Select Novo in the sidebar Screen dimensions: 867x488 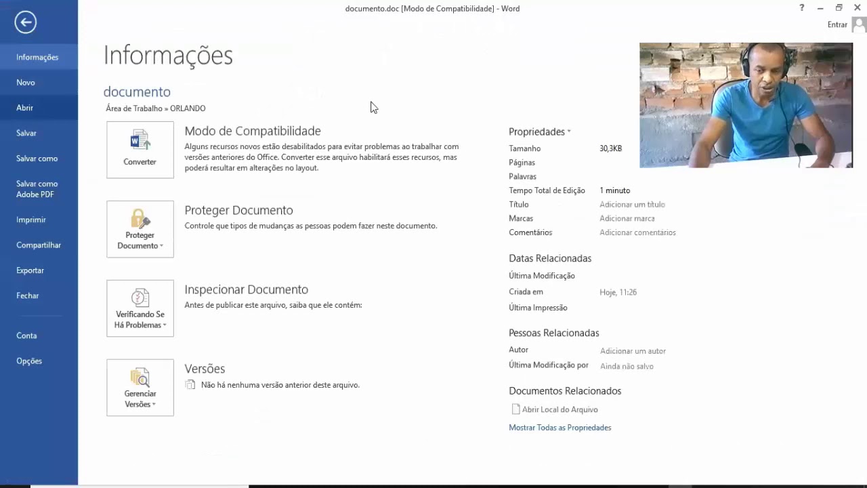point(39,83)
